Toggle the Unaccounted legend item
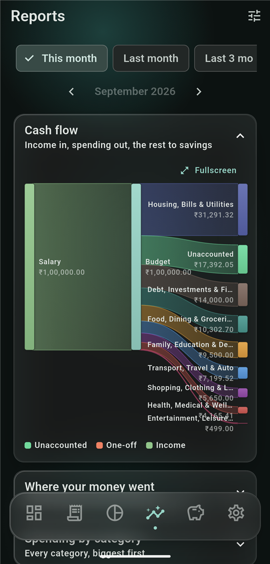Screen dimensions: 270x564 click(55, 445)
